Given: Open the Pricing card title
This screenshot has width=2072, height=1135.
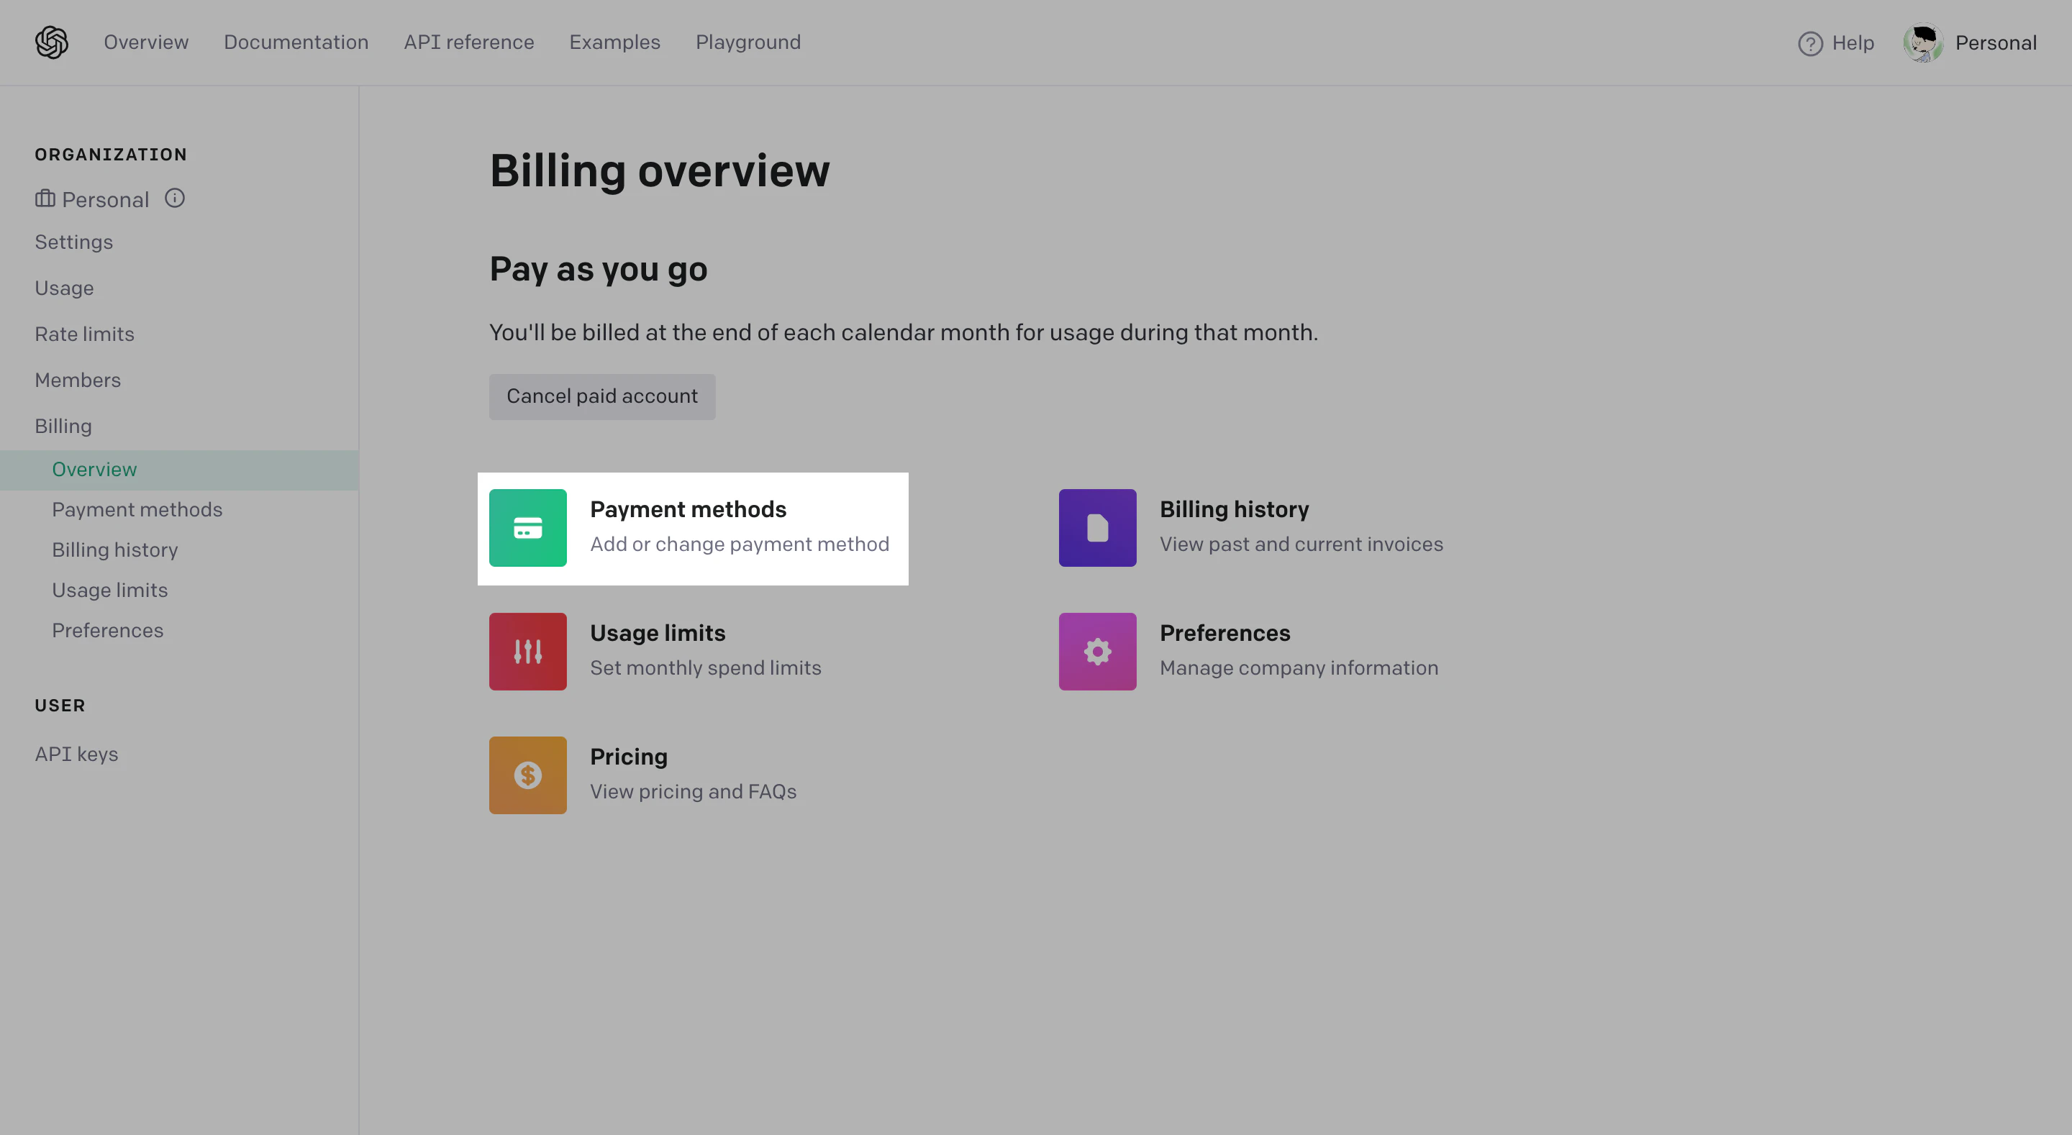Looking at the screenshot, I should tap(629, 757).
